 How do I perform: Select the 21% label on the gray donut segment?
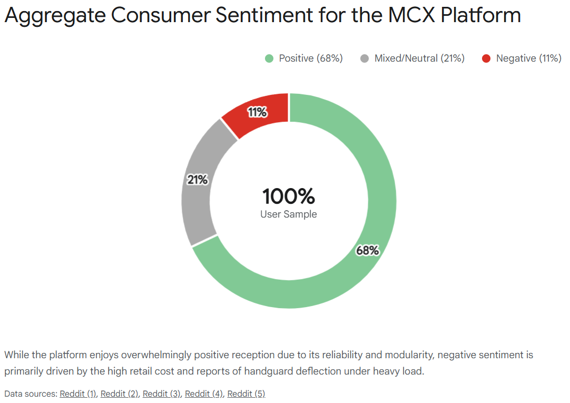coord(198,180)
